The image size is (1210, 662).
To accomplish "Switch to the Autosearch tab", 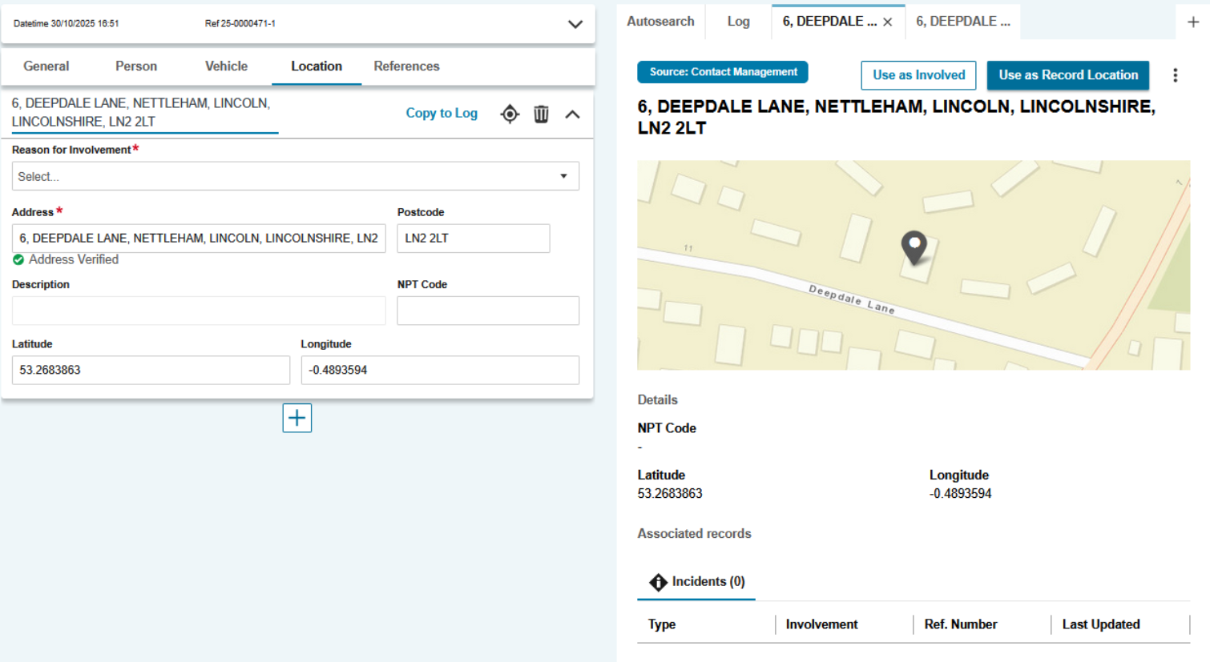I will click(660, 22).
